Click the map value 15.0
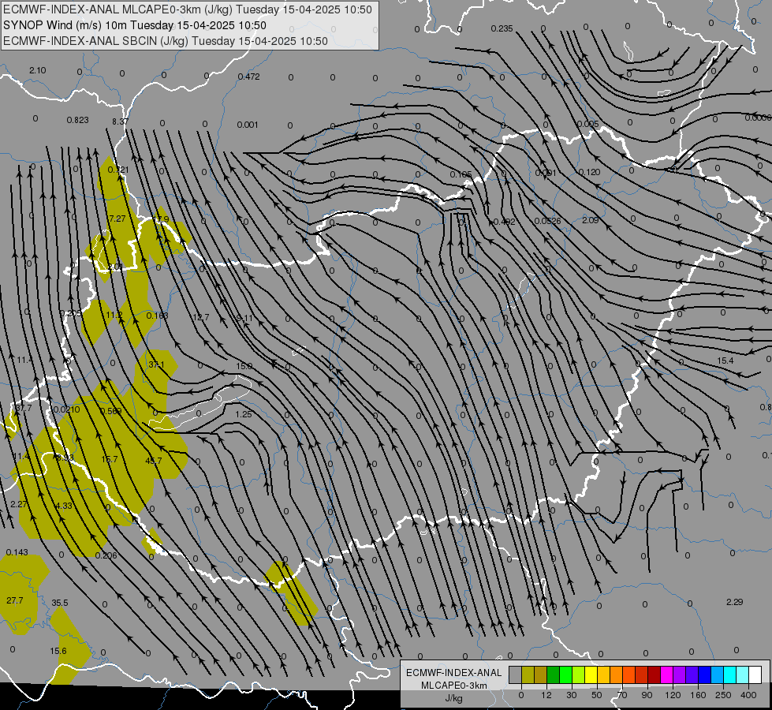The image size is (772, 710). pyautogui.click(x=244, y=366)
